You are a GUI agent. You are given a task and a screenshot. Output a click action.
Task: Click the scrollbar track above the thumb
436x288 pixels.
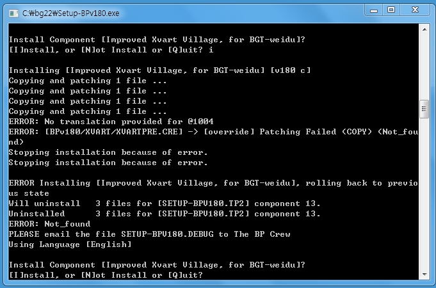pos(424,67)
